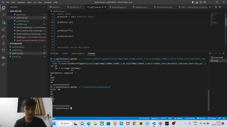
Task: Open the Explorer view in the activity bar
Action: point(4,8)
